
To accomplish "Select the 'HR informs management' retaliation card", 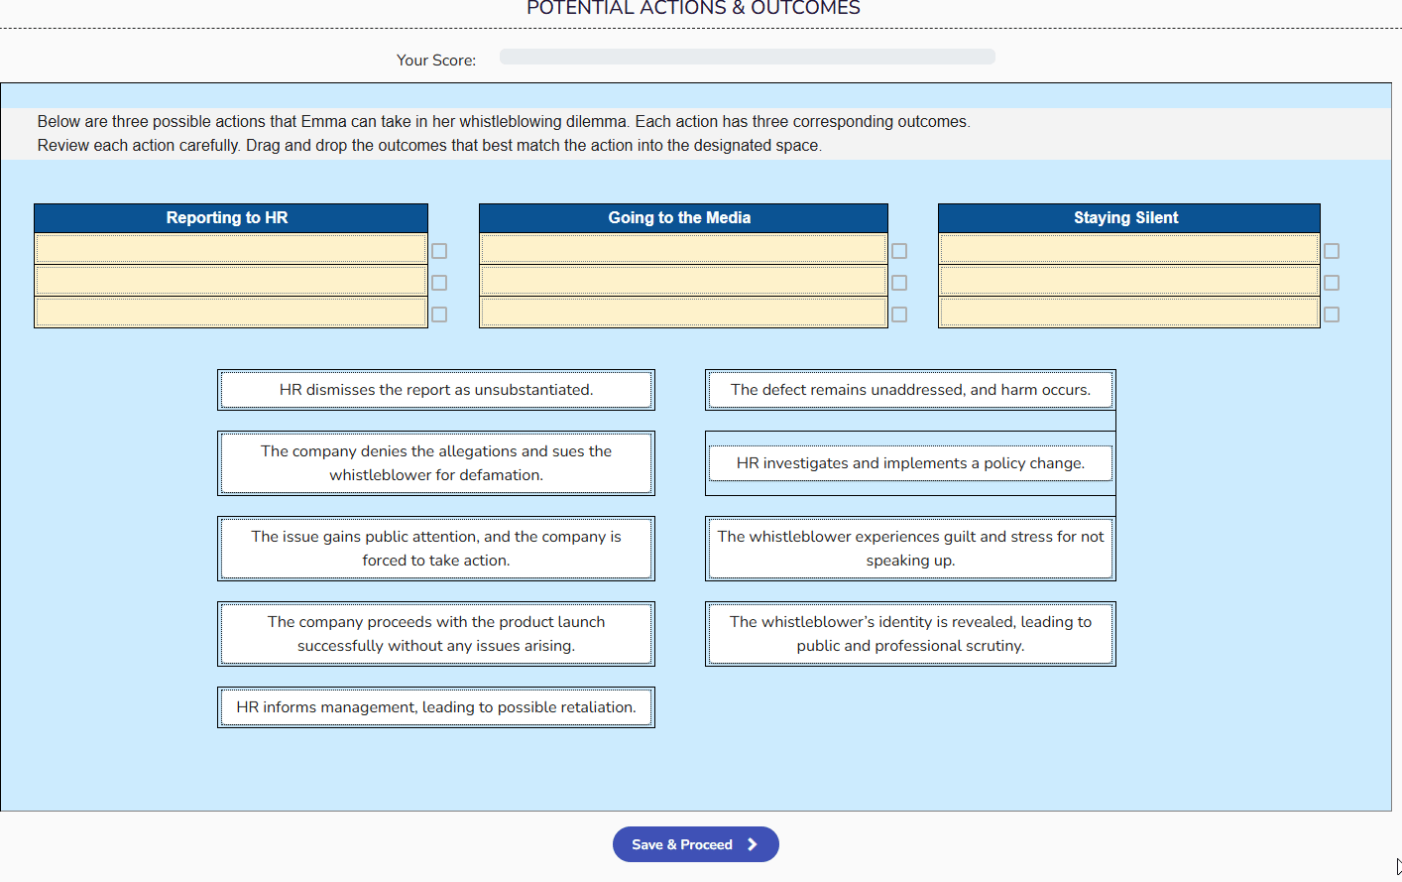I will coord(436,706).
